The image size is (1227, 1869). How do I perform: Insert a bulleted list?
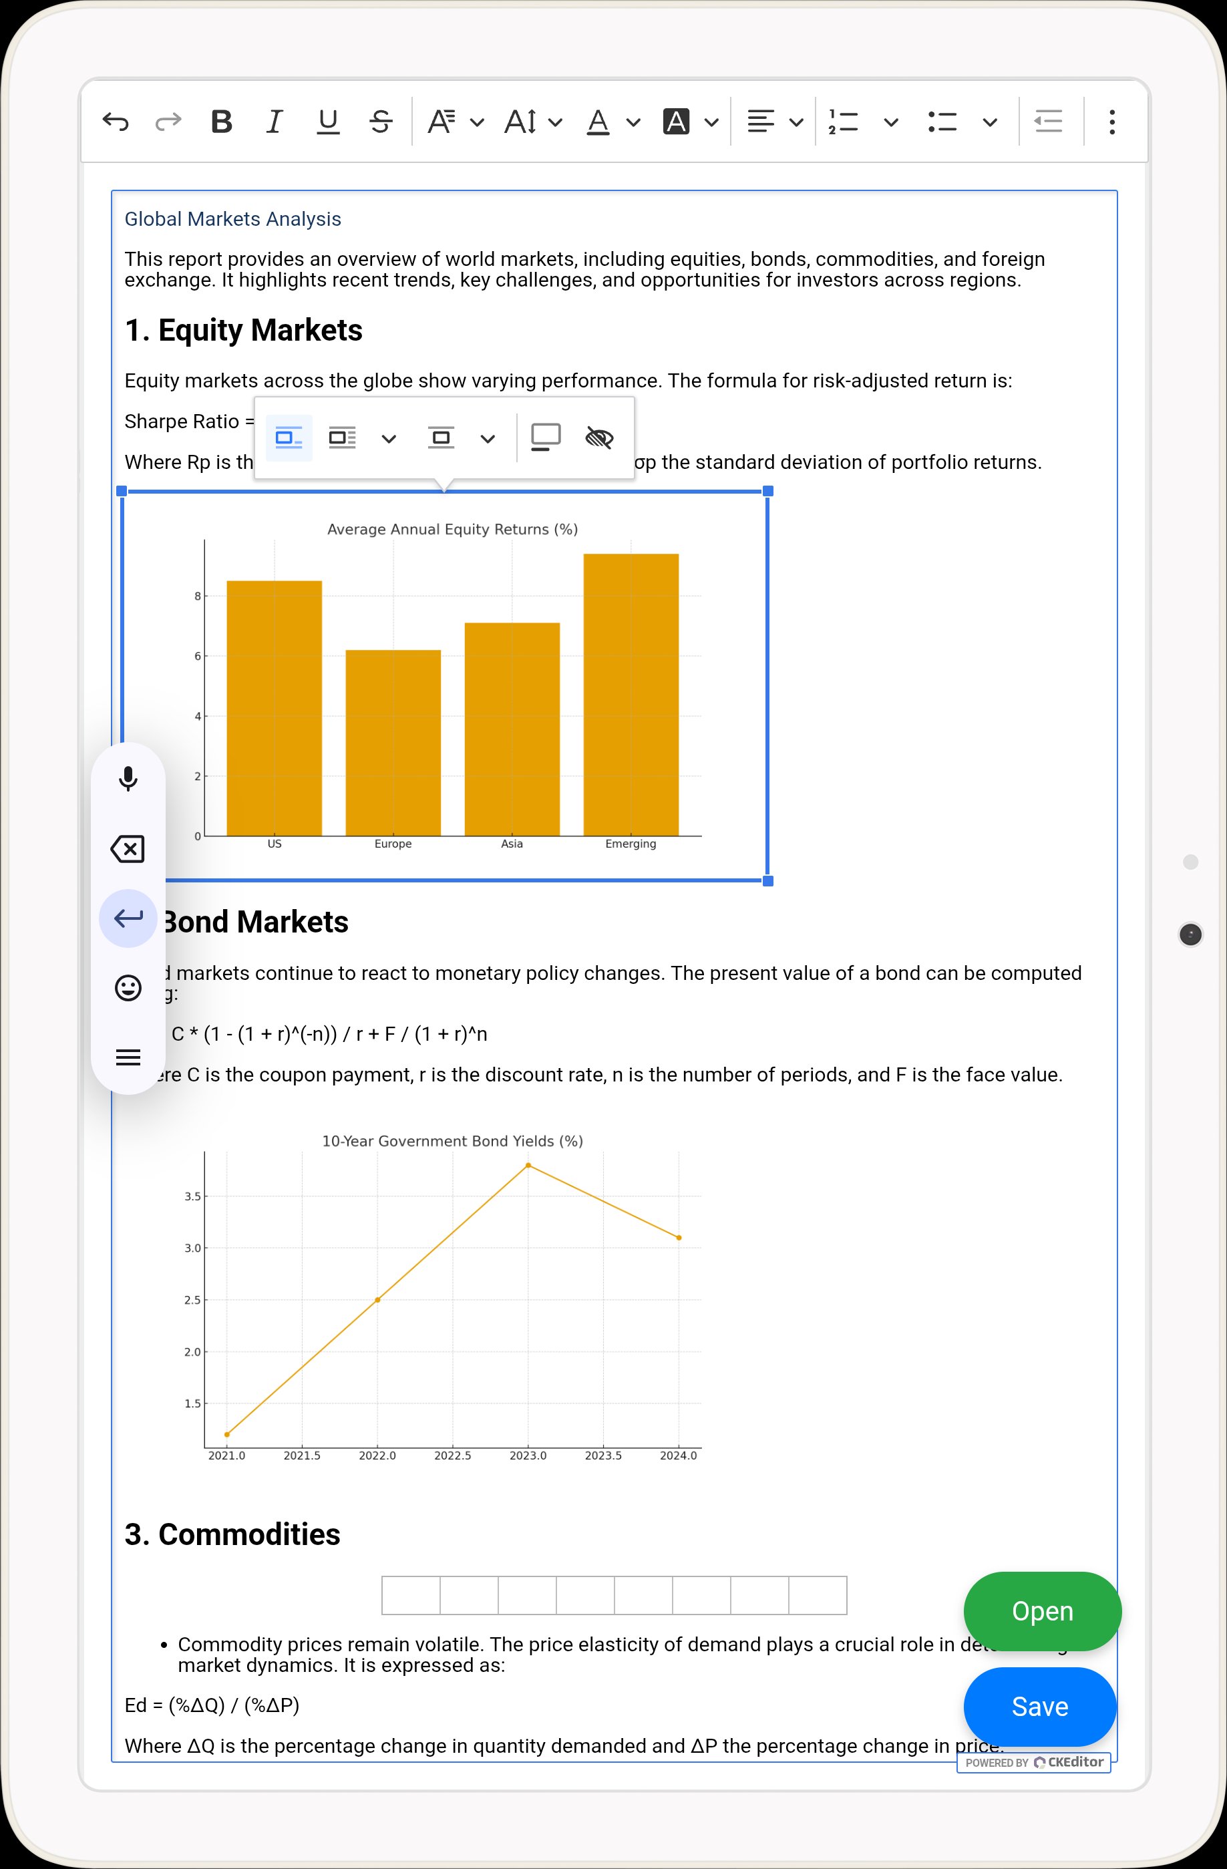(942, 122)
